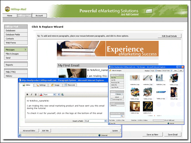
Task: Open History in the left sidebar
Action: pyautogui.click(x=16, y=76)
